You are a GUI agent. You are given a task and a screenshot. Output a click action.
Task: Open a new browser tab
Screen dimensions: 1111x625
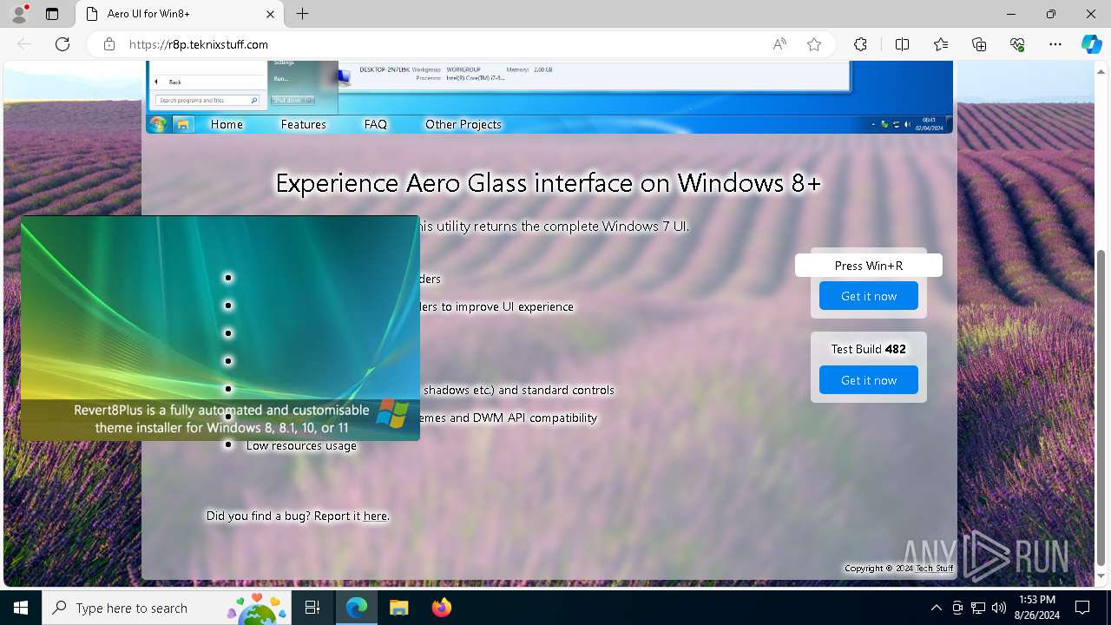[x=302, y=14]
